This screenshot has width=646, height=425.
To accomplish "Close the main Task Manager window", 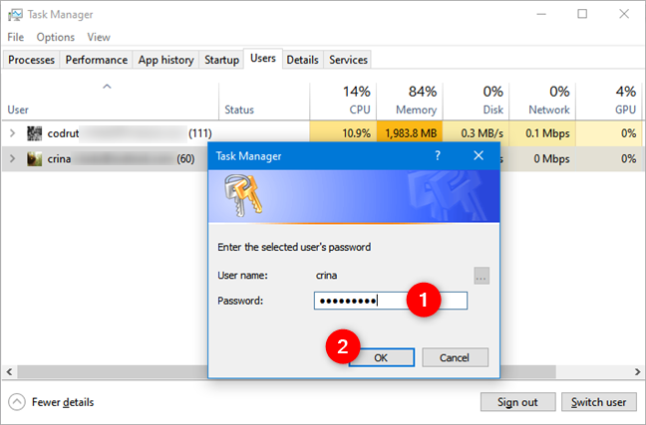I will pos(624,14).
